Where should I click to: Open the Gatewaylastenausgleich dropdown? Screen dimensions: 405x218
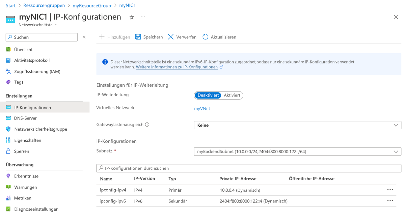pyautogui.click(x=397, y=125)
